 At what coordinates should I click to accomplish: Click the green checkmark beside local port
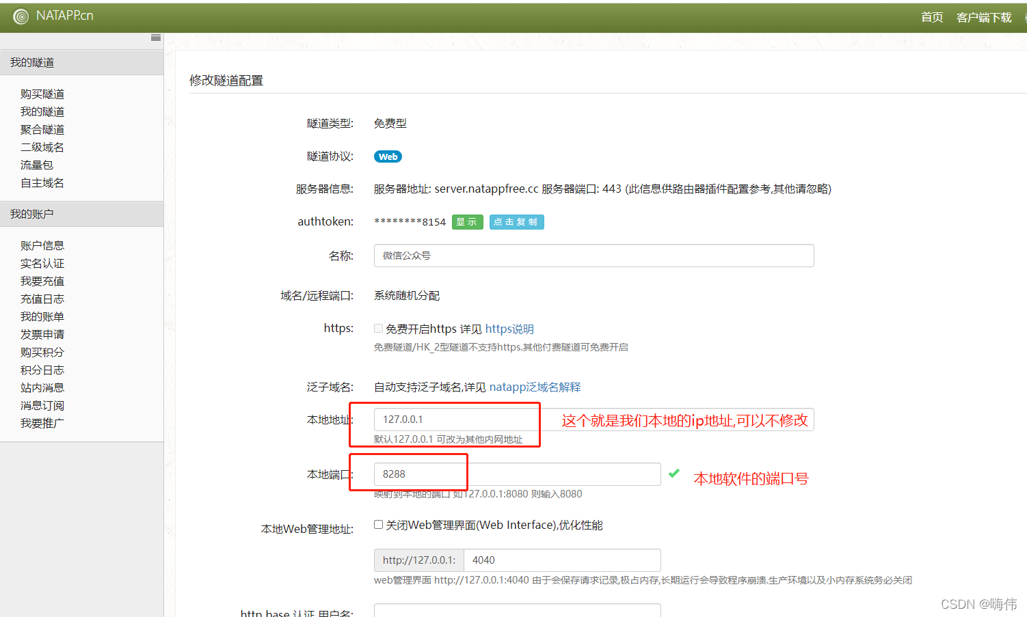[x=674, y=473]
